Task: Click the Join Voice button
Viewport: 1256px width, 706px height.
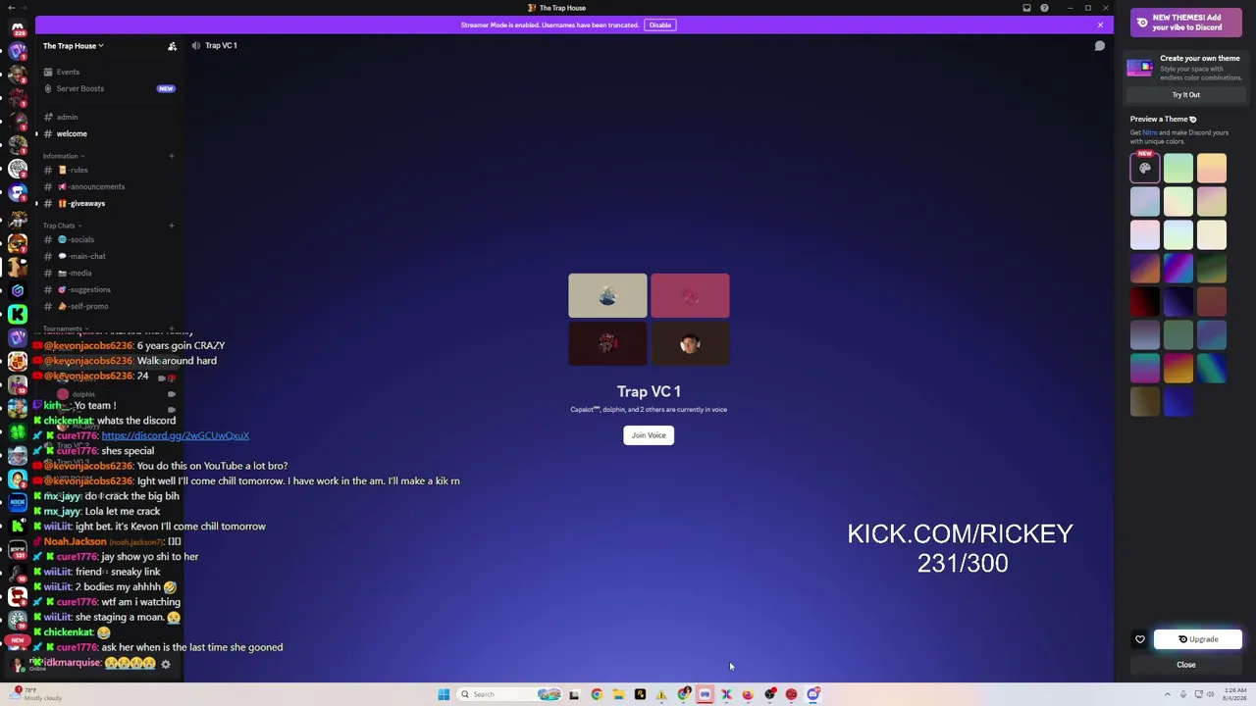Action: click(x=649, y=435)
